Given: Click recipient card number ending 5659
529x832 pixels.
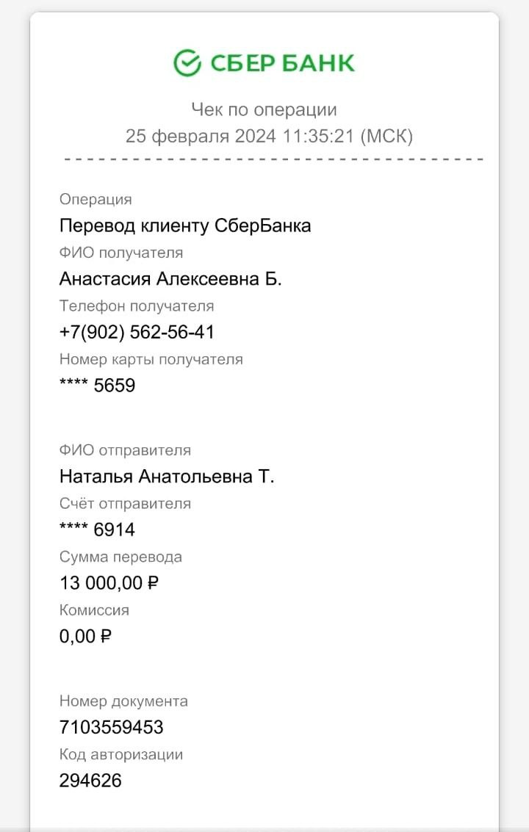Looking at the screenshot, I should pos(97,386).
